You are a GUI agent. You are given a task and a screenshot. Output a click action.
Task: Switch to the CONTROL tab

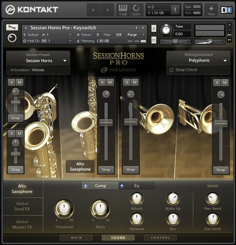click(160, 237)
